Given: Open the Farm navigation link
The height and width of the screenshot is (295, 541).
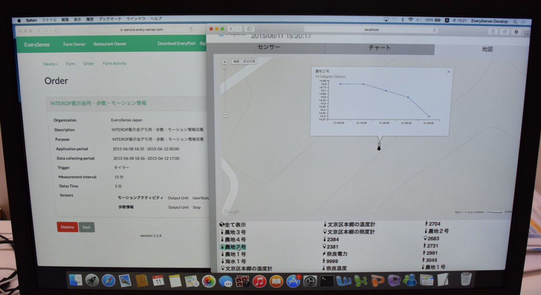Looking at the screenshot, I should (x=70, y=64).
